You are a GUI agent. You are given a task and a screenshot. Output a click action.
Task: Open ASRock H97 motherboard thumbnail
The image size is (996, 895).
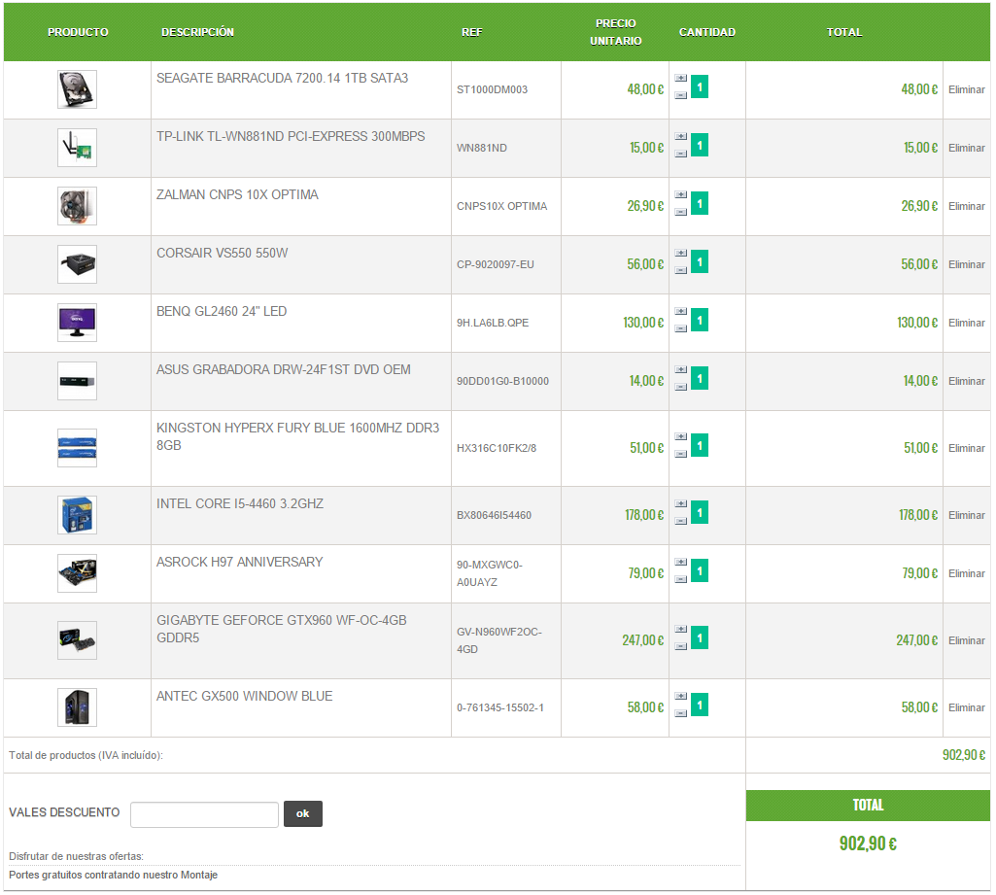pos(77,574)
